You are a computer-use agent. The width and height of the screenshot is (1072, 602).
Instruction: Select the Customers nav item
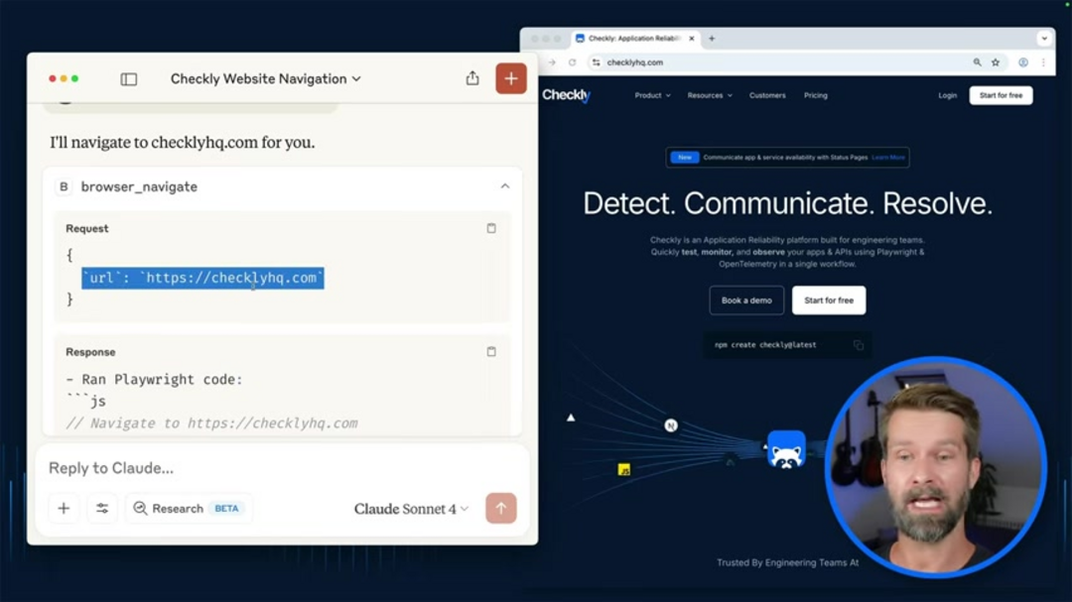(x=767, y=96)
